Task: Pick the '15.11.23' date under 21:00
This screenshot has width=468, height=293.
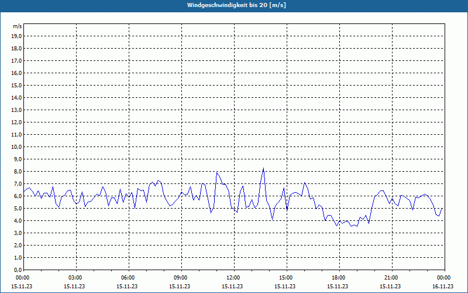Action: [x=390, y=286]
